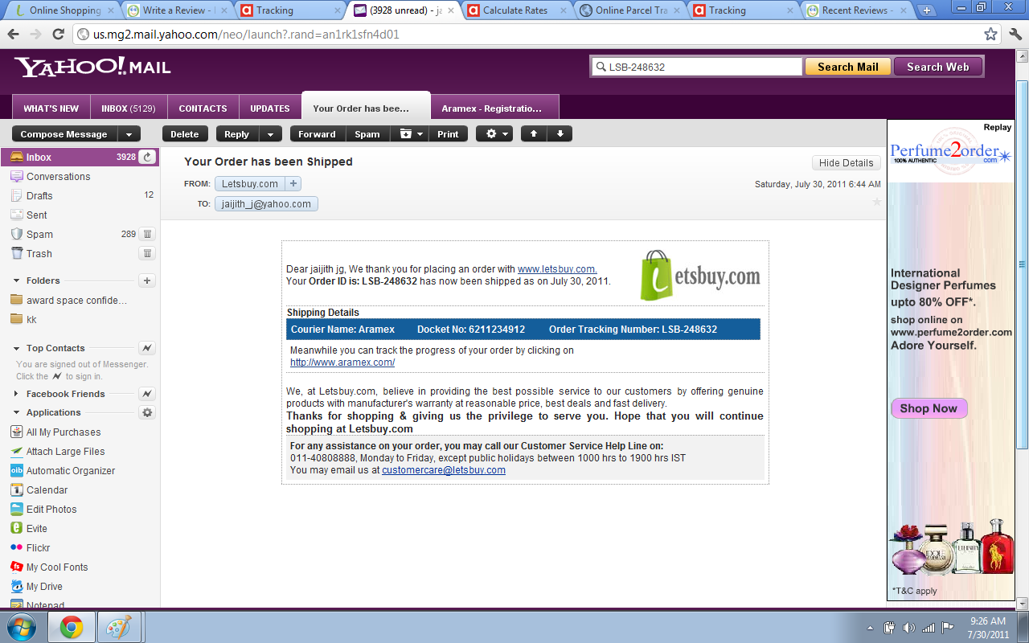Click the Hide Details button
Image resolution: width=1029 pixels, height=643 pixels.
(x=846, y=162)
